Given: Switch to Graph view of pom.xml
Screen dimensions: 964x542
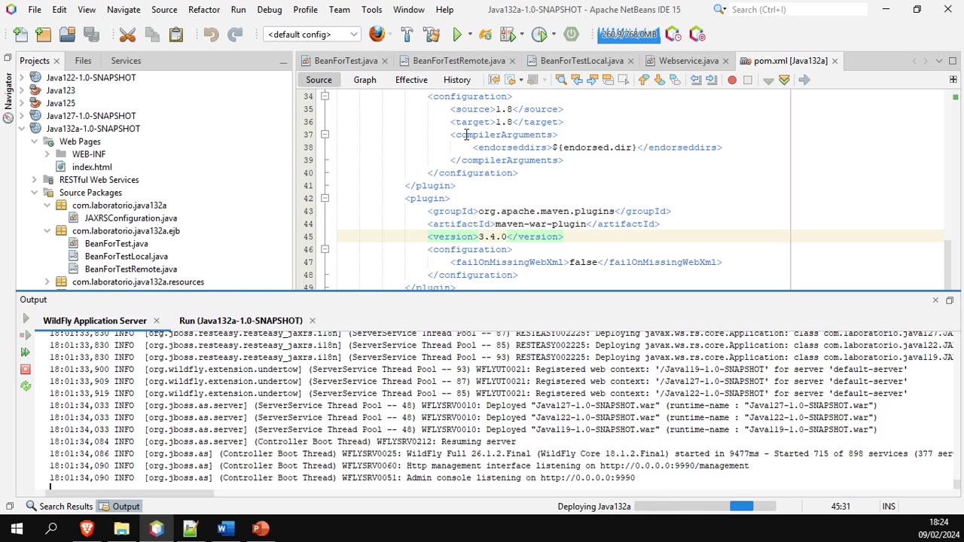Looking at the screenshot, I should coord(365,80).
